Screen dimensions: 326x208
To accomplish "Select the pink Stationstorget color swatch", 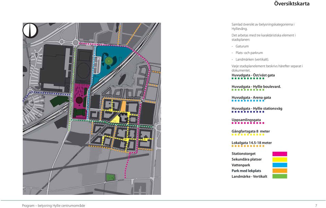I will pyautogui.click(x=279, y=154).
